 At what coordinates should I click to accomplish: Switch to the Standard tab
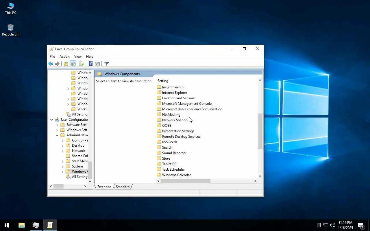tap(123, 187)
